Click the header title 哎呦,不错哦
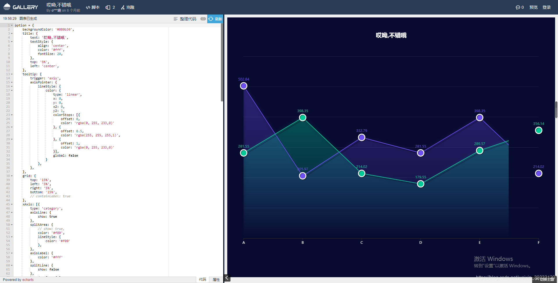The height and width of the screenshot is (283, 558). 59,5
